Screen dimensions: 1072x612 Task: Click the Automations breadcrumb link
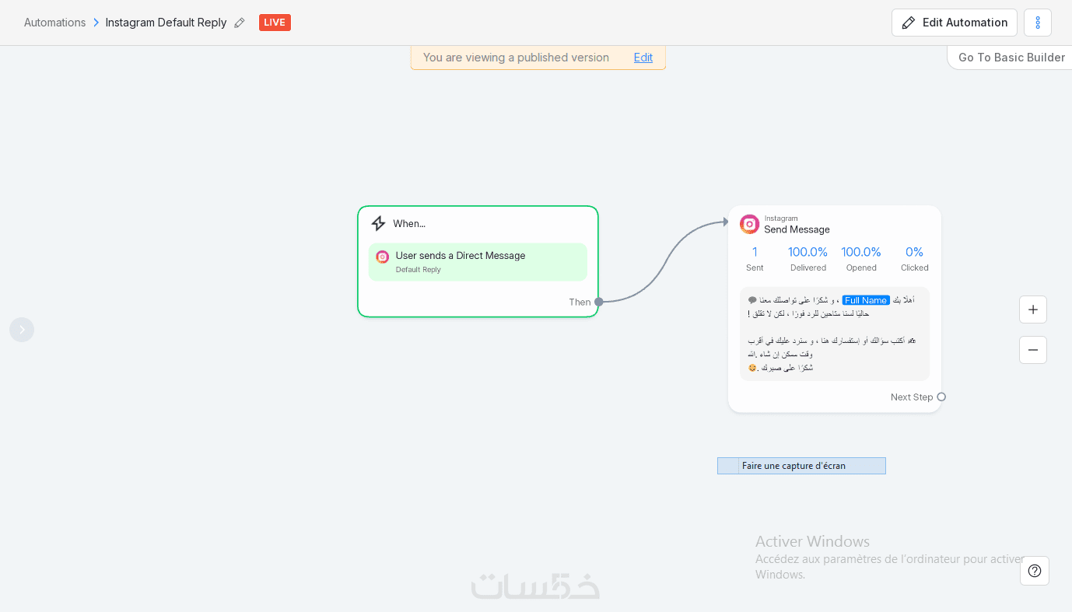(x=54, y=23)
